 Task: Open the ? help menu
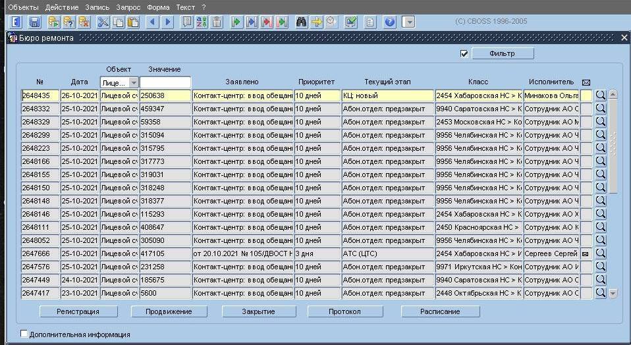[204, 7]
